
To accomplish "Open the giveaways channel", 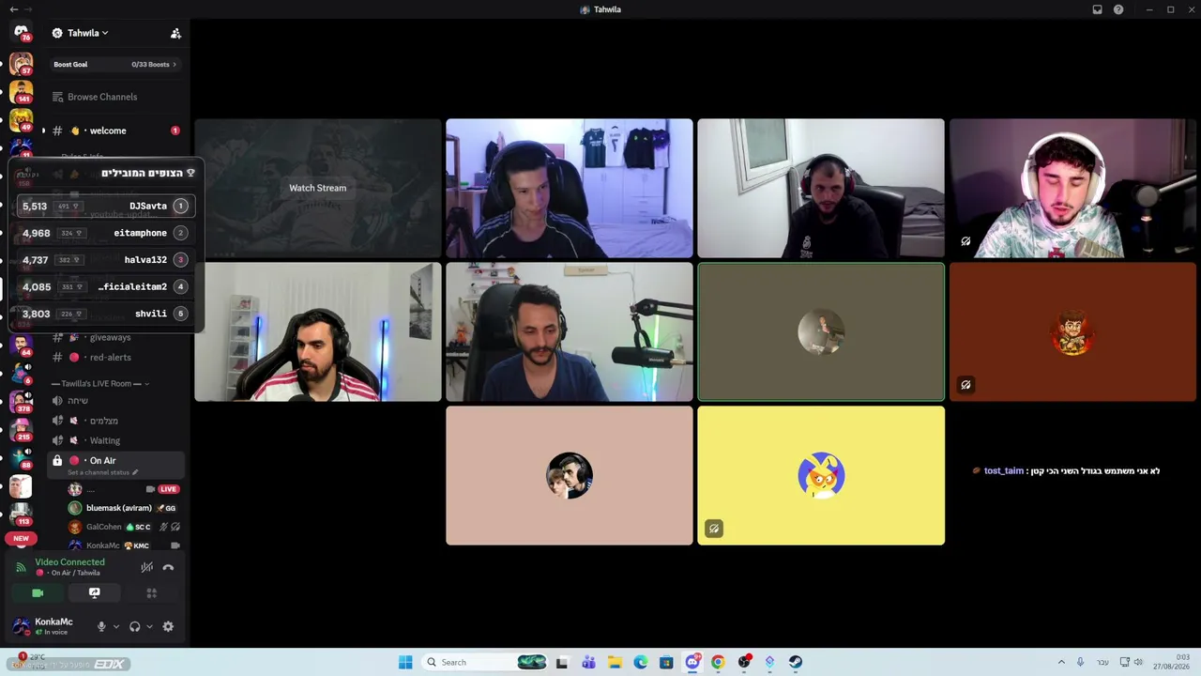I will (115, 337).
